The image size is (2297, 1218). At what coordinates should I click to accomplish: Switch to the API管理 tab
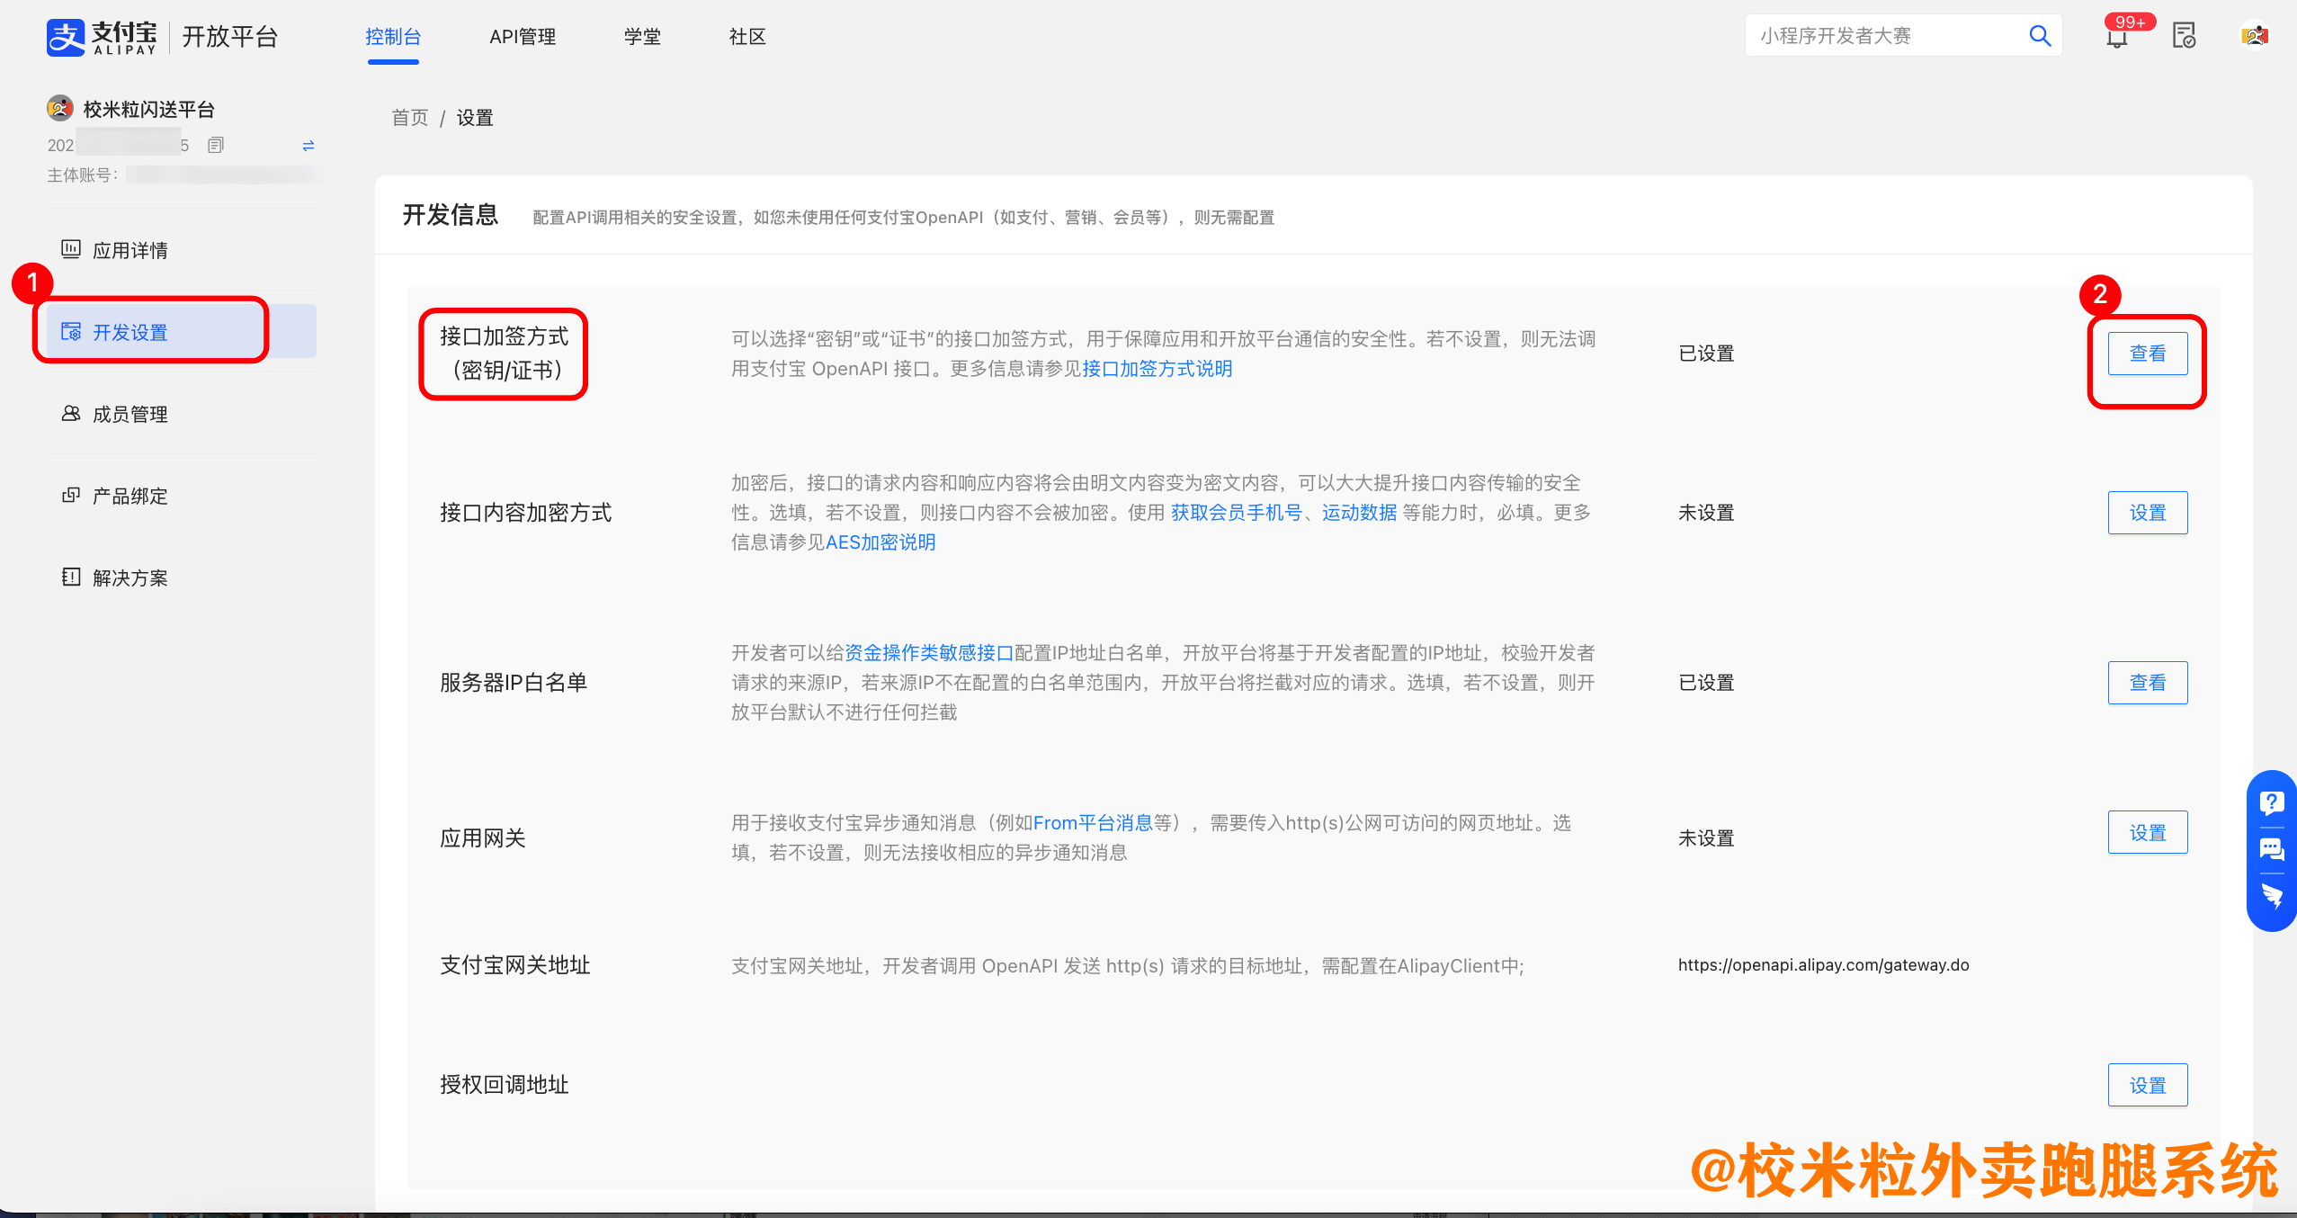(x=523, y=37)
